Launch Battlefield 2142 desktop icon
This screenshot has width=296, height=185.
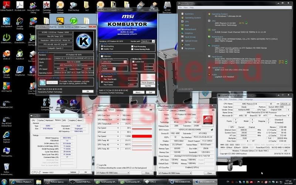(x=6, y=104)
